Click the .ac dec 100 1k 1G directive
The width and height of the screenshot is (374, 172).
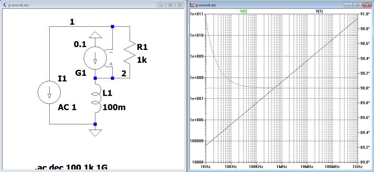point(71,168)
